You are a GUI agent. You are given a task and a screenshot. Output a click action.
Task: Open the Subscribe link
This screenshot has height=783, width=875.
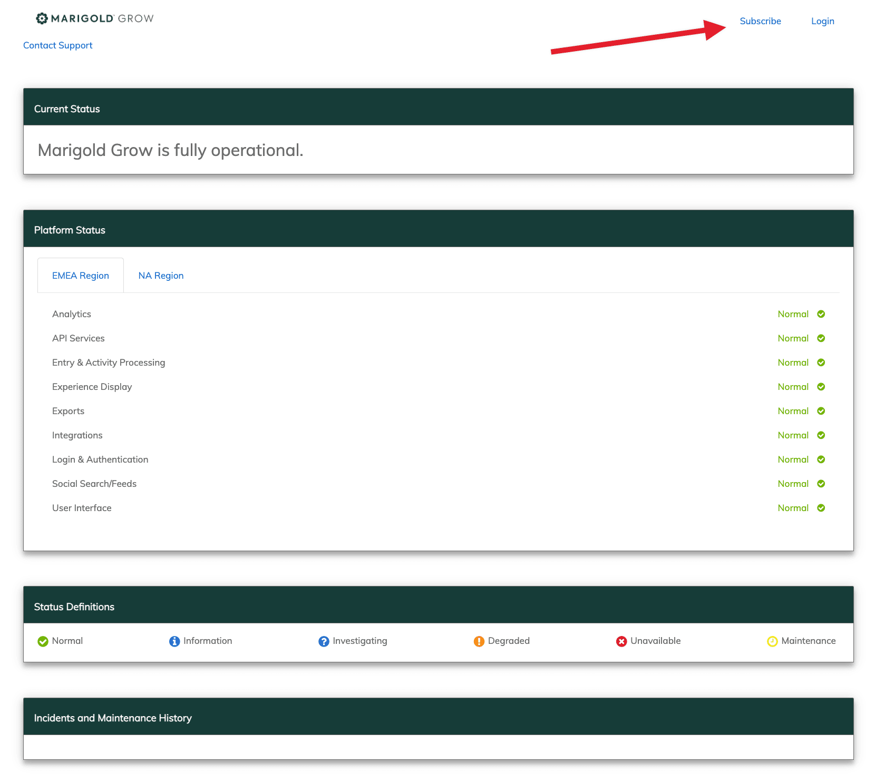click(x=760, y=21)
